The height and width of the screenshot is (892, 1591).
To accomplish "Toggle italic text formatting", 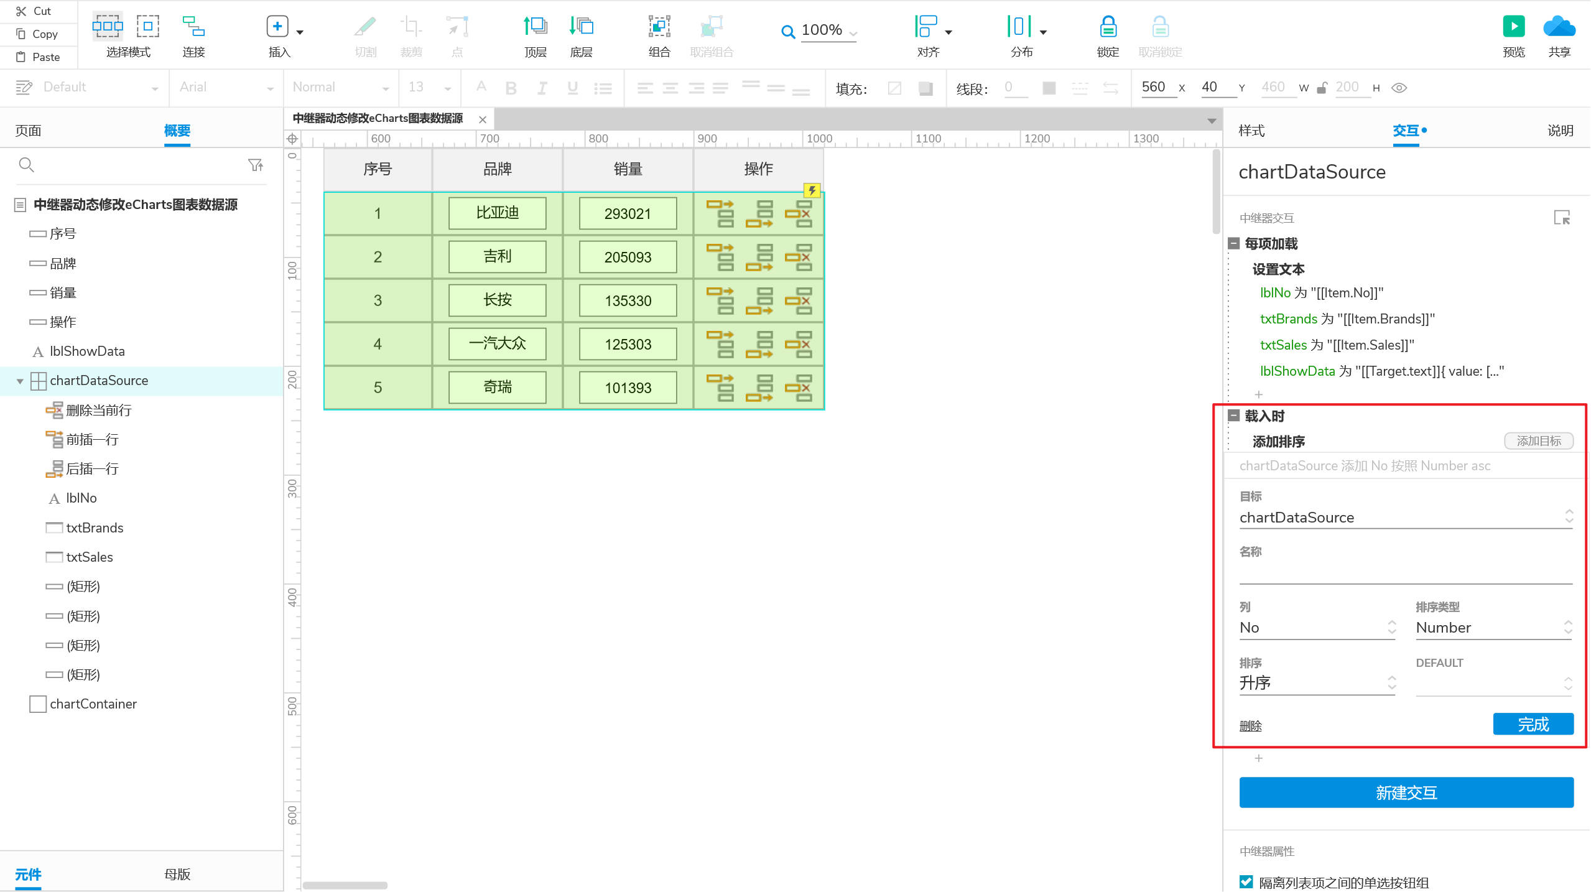I will coord(542,88).
